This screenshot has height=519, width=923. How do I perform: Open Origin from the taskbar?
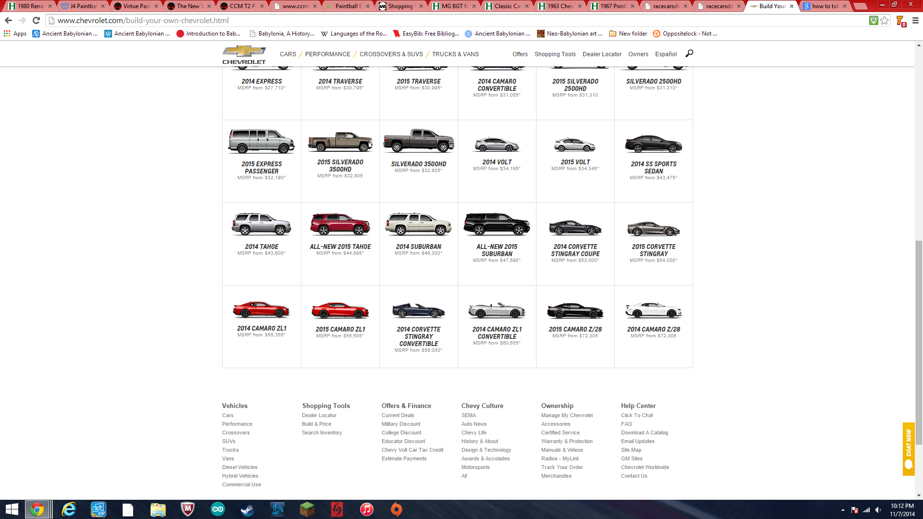click(396, 509)
